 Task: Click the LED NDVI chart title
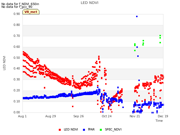coord(89,3)
